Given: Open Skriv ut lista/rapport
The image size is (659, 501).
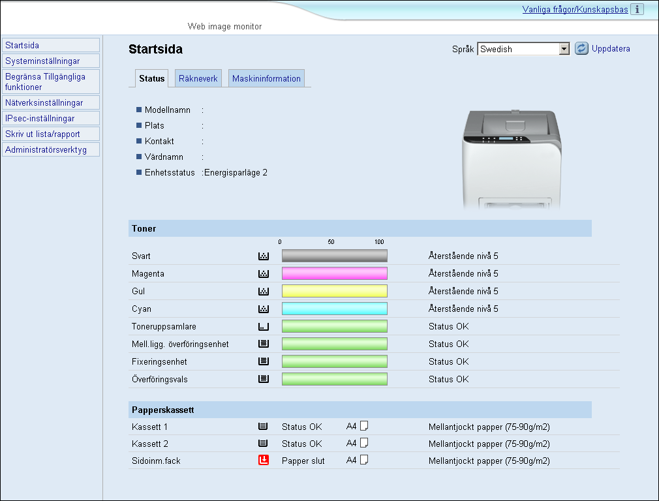Looking at the screenshot, I should 51,134.
